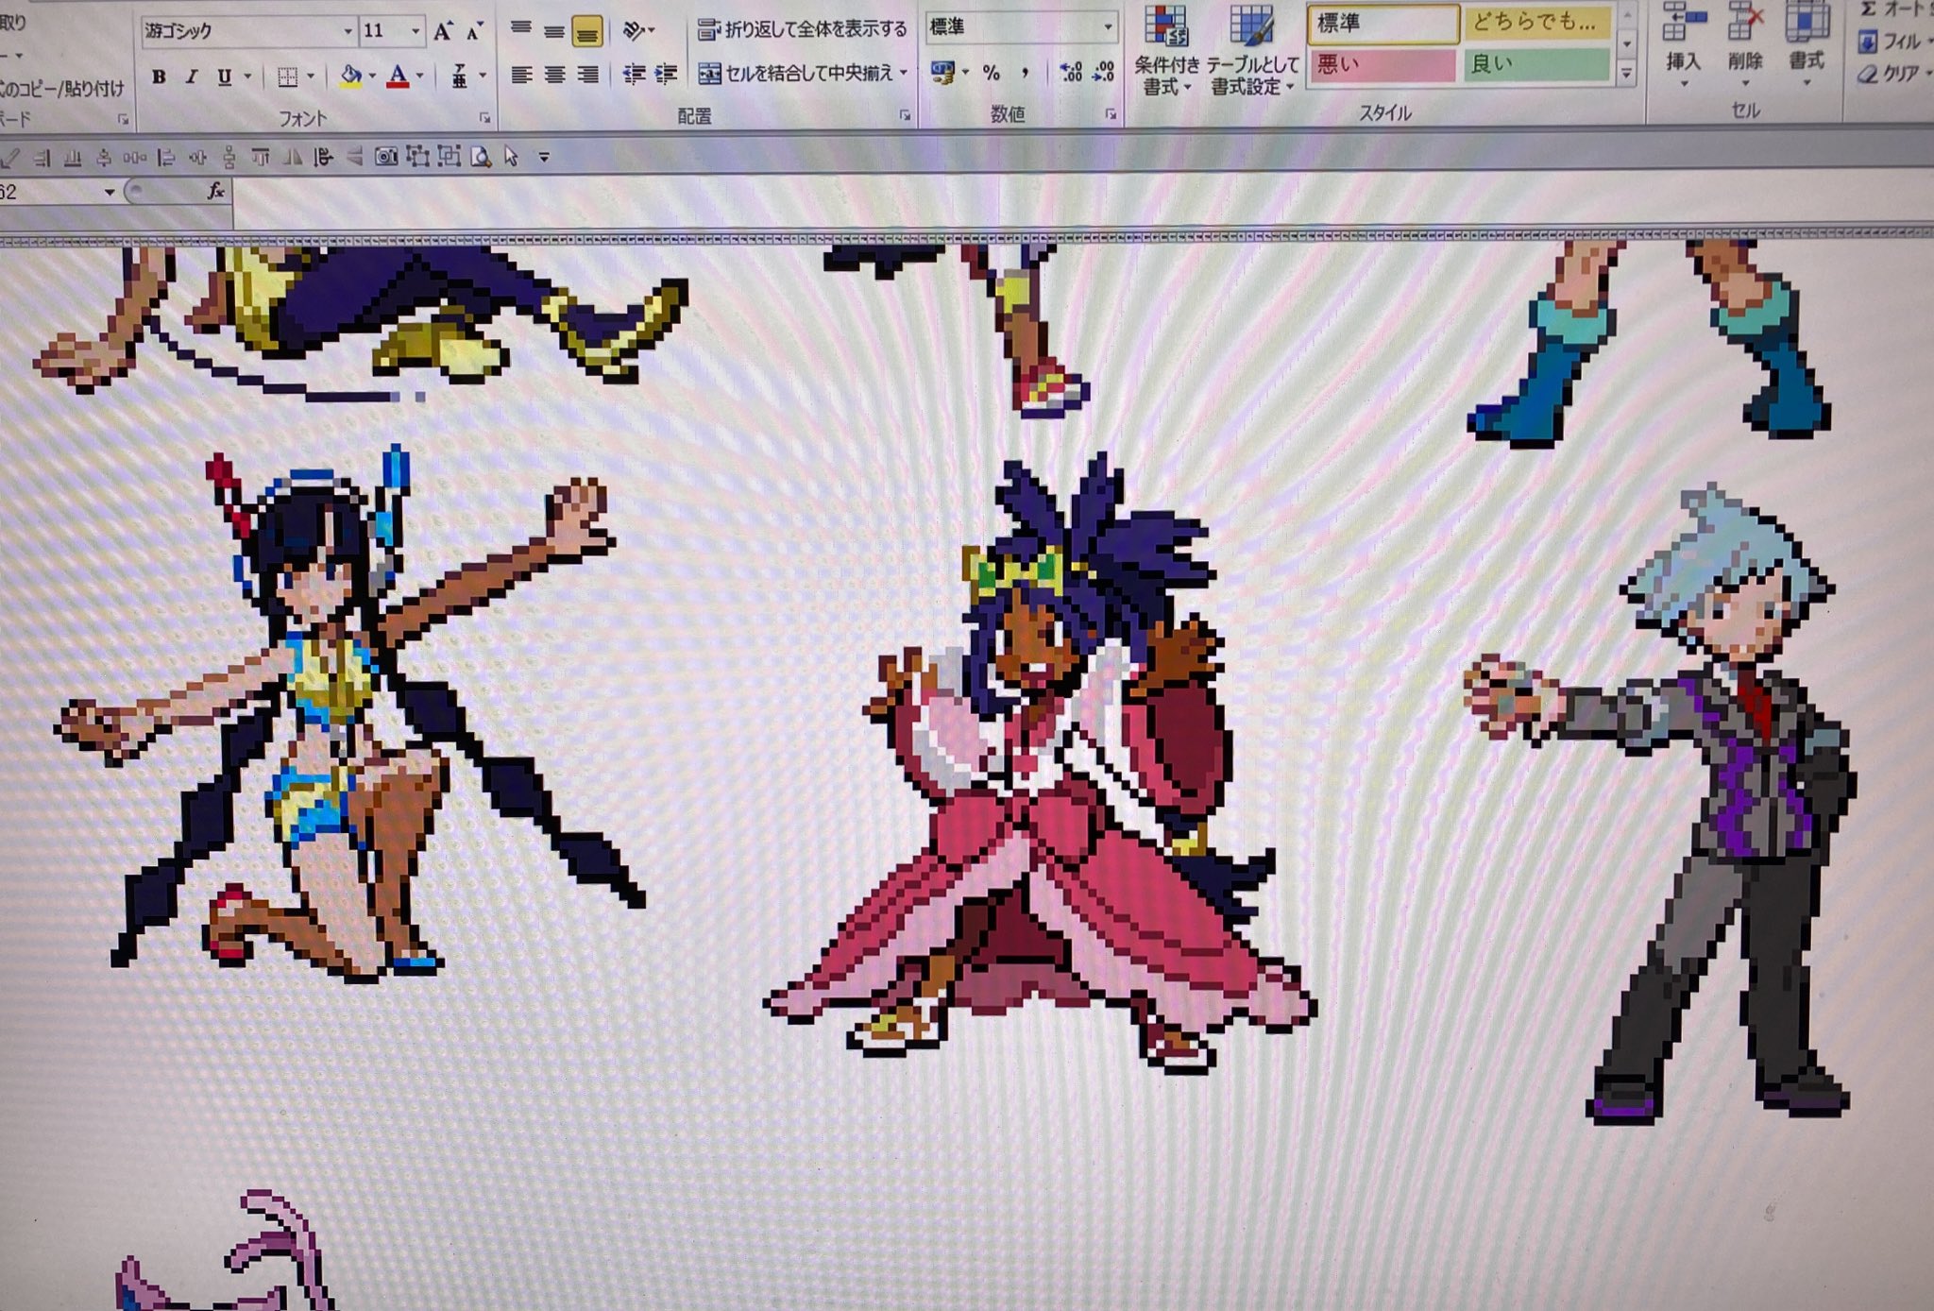The height and width of the screenshot is (1311, 1934).
Task: Click the middle align icon
Action: [x=553, y=32]
